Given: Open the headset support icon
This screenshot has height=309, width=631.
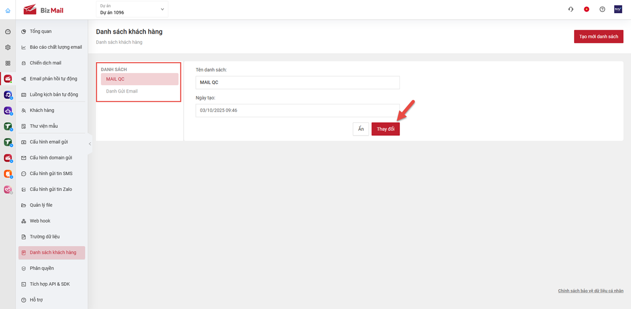Looking at the screenshot, I should pos(570,9).
